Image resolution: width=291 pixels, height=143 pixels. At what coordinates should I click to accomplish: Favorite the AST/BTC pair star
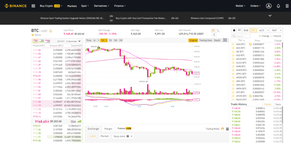[233, 92]
